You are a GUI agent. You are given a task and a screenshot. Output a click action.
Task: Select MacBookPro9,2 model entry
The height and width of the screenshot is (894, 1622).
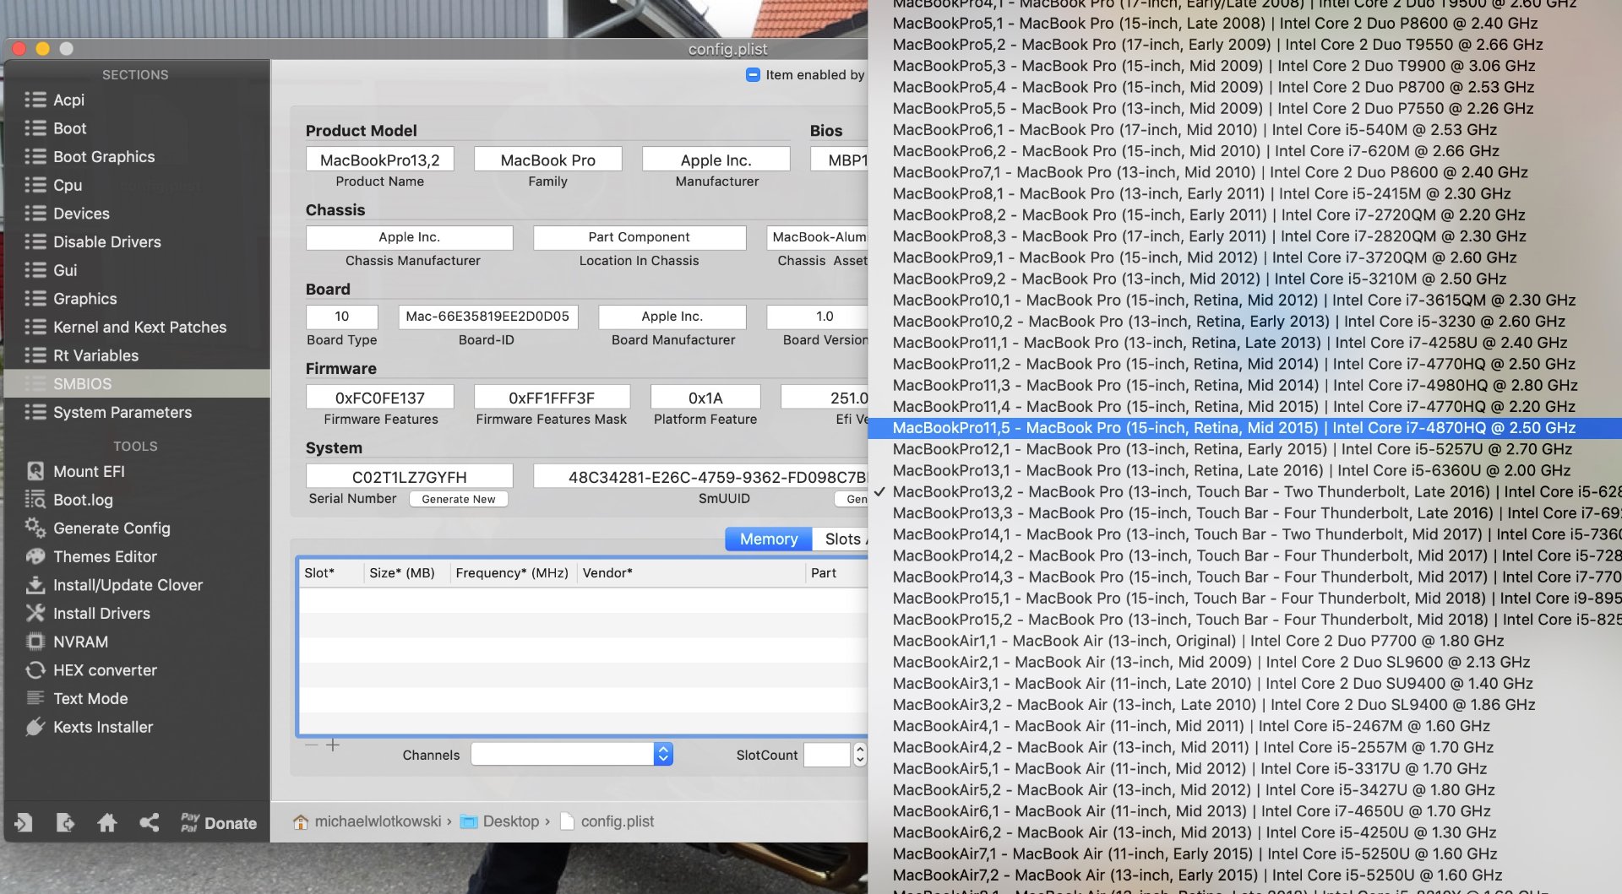1244,279
